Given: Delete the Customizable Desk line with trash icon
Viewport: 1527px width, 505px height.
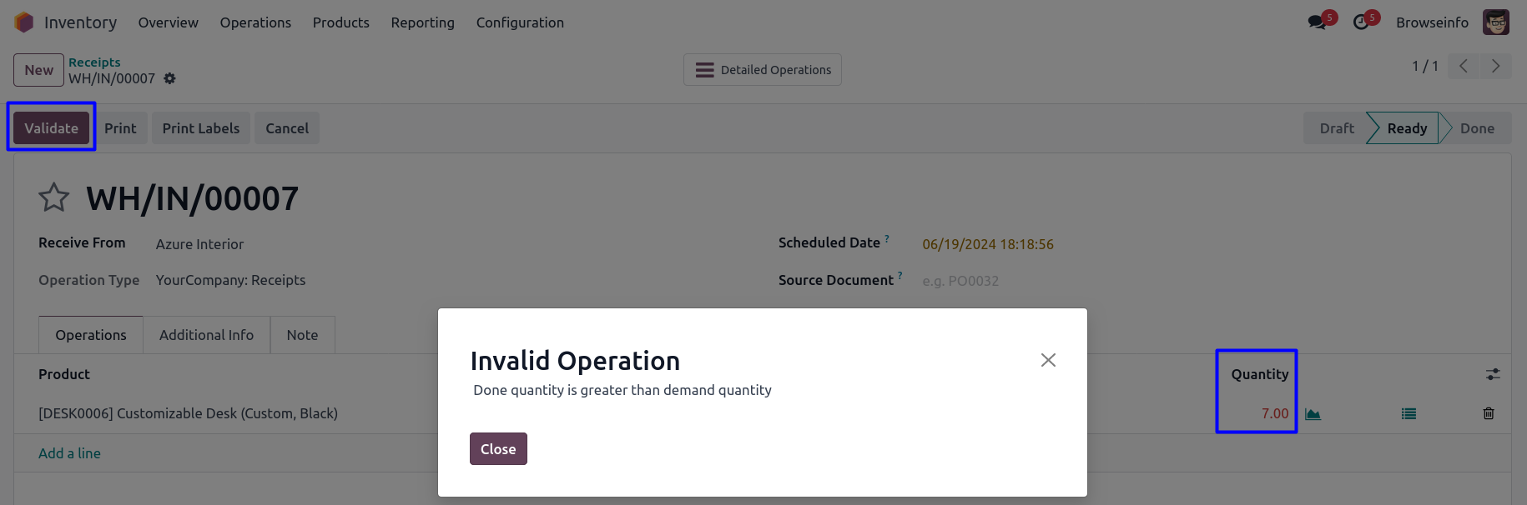Looking at the screenshot, I should [x=1489, y=414].
